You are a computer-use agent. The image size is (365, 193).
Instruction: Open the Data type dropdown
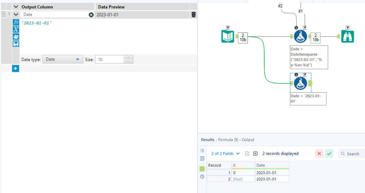coord(62,59)
